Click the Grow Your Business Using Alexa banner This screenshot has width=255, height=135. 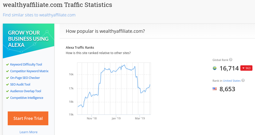(x=29, y=40)
